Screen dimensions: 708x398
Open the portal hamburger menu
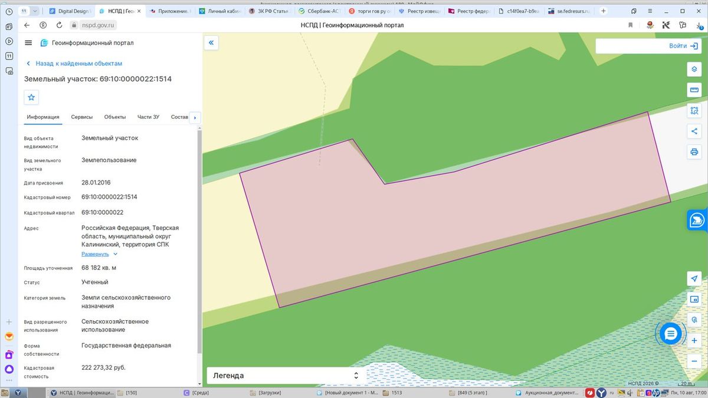(28, 42)
